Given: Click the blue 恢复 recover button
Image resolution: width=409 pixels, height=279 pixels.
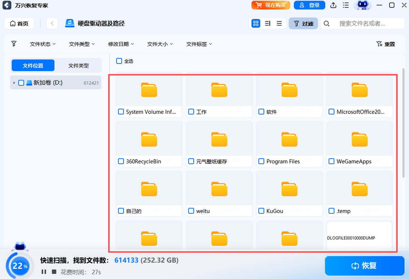Looking at the screenshot, I should (x=364, y=266).
